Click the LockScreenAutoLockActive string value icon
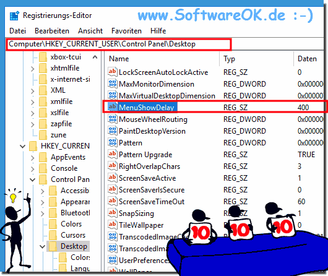 pos(113,72)
